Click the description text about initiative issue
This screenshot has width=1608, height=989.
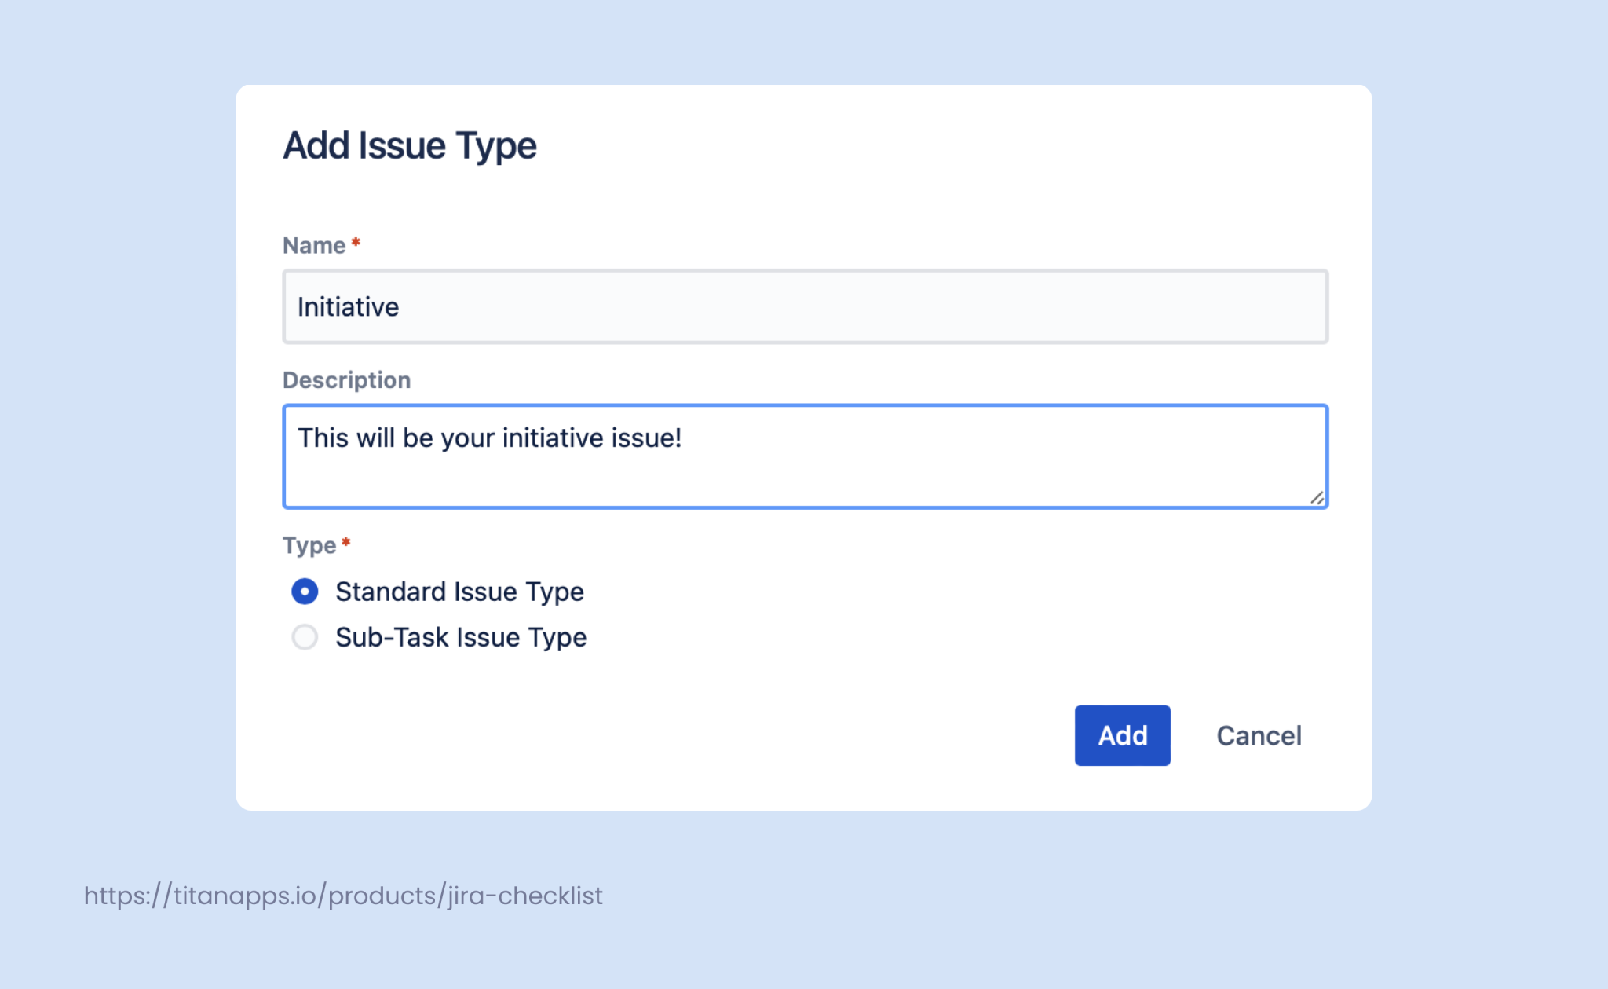click(490, 438)
